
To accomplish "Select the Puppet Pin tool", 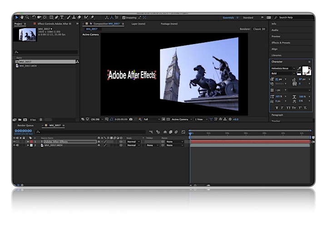I will [92, 18].
